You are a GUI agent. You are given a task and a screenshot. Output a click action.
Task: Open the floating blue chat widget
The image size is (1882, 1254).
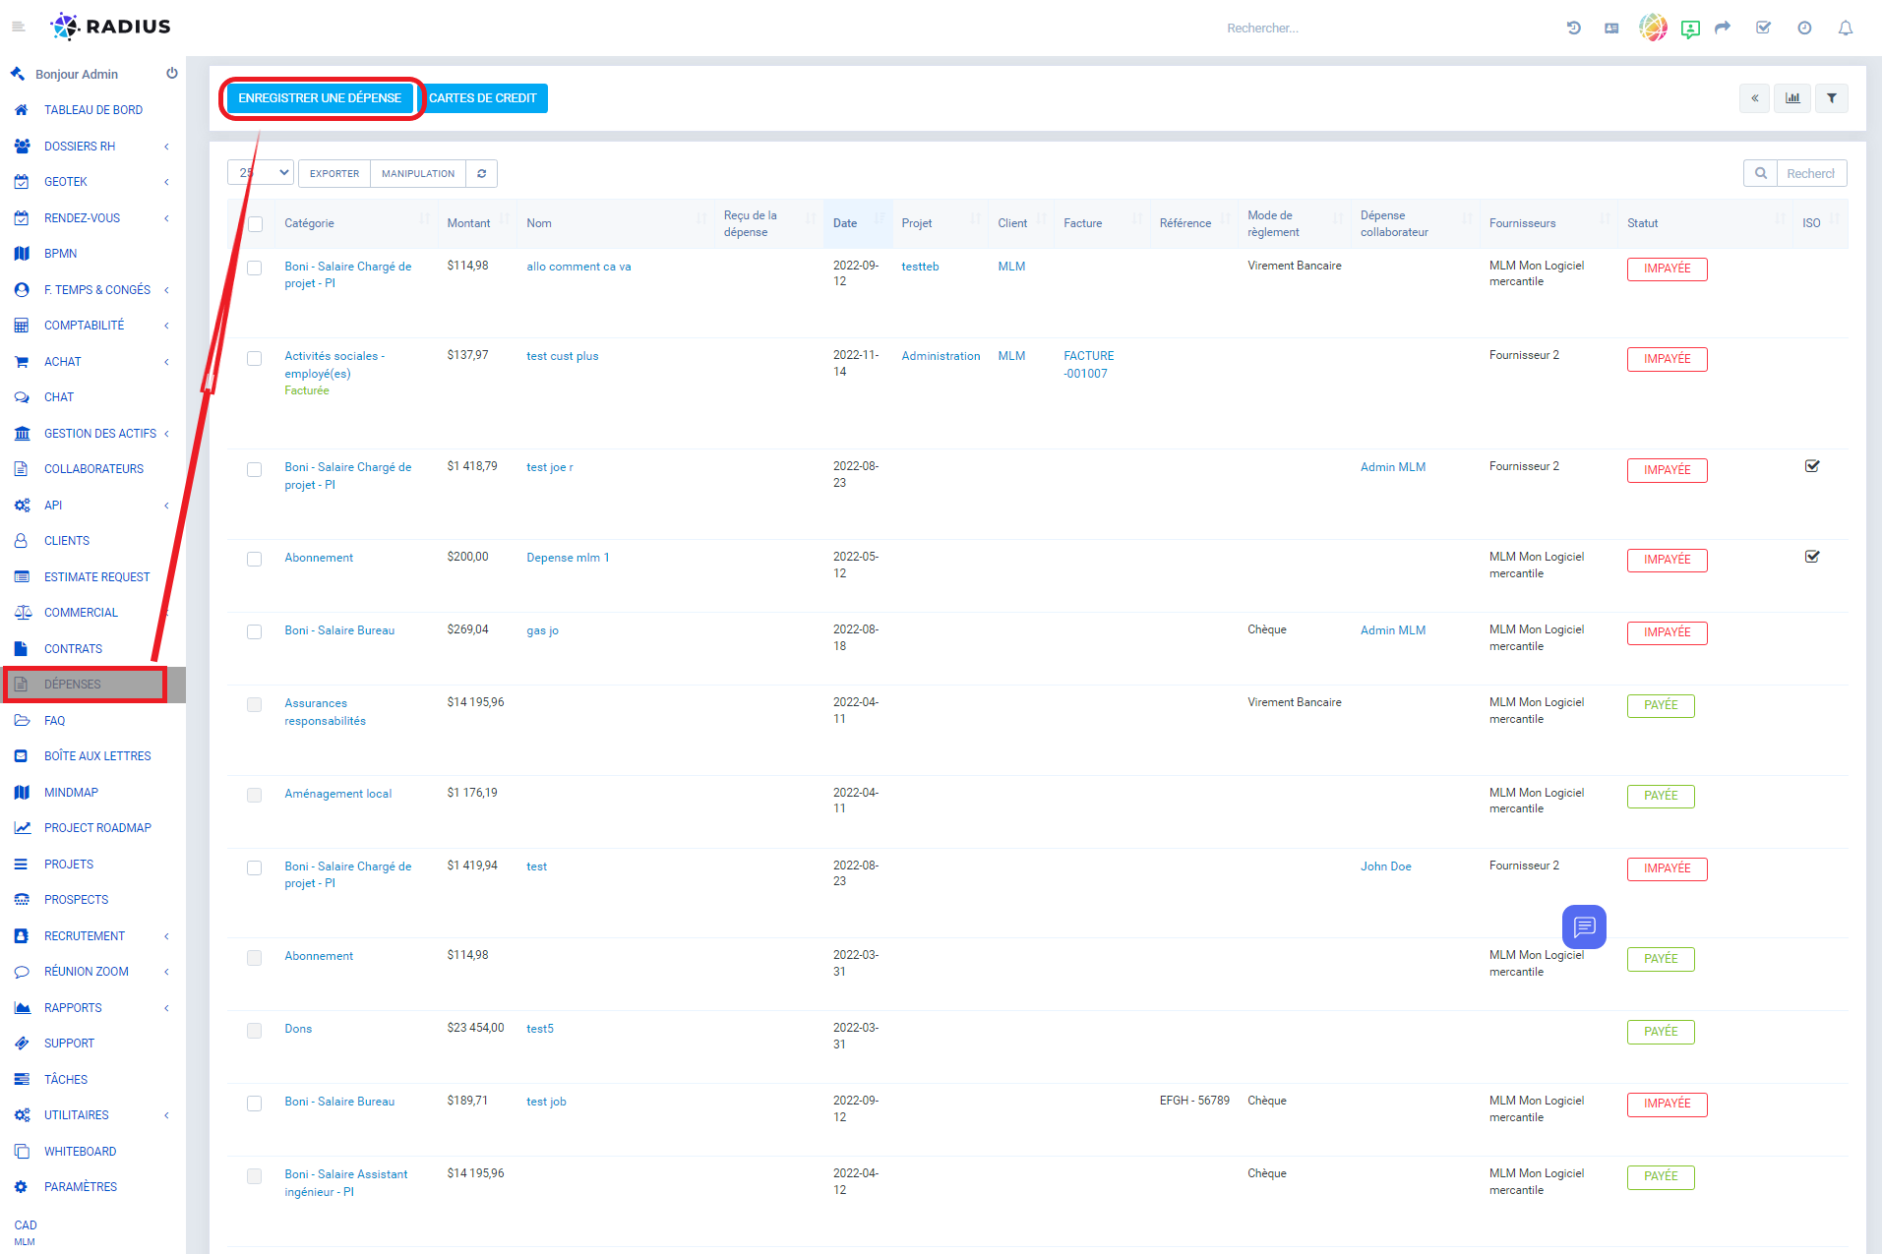pyautogui.click(x=1584, y=926)
